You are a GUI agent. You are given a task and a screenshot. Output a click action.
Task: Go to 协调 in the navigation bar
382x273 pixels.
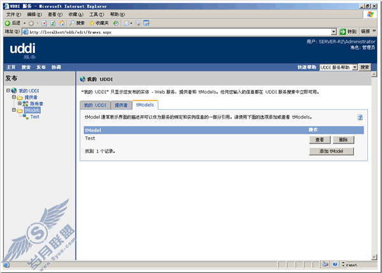click(x=56, y=68)
